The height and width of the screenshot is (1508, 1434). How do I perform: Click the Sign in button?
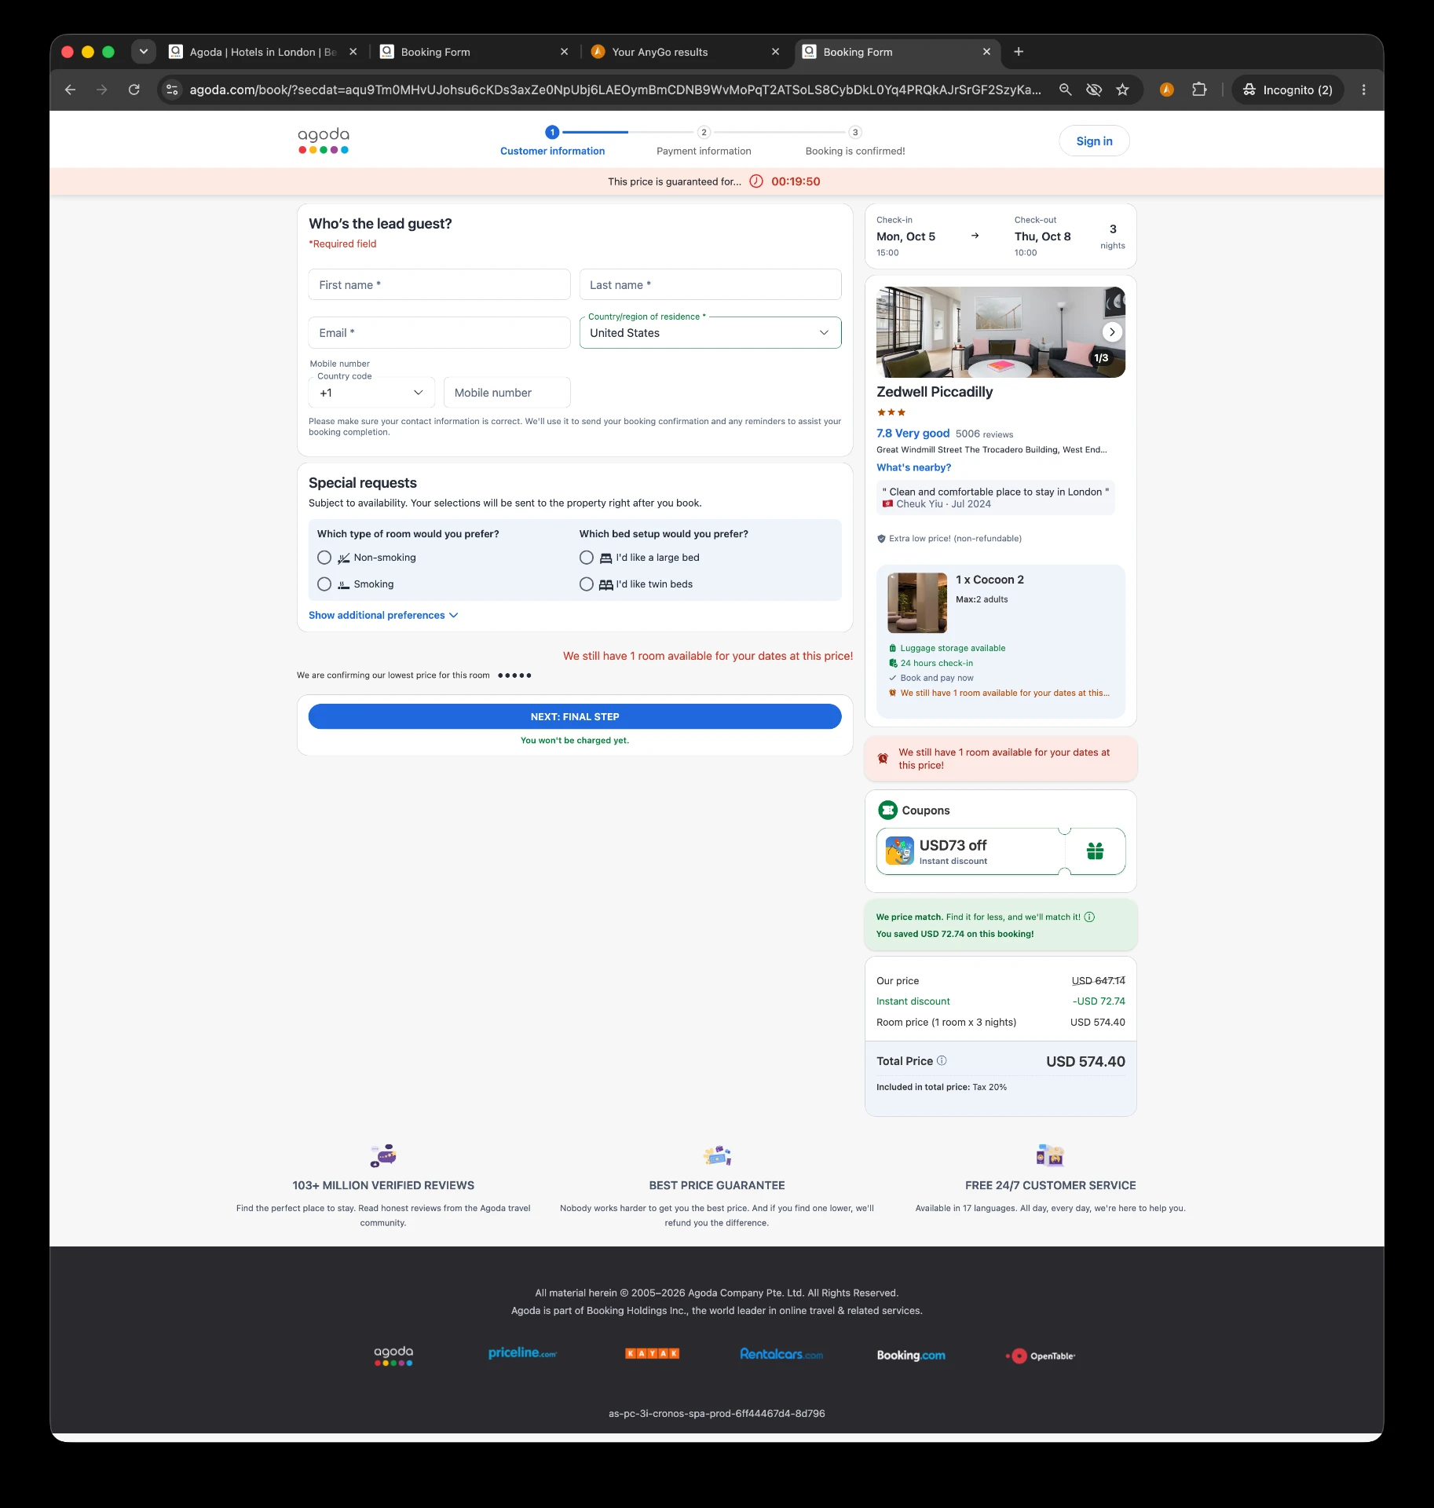point(1094,141)
